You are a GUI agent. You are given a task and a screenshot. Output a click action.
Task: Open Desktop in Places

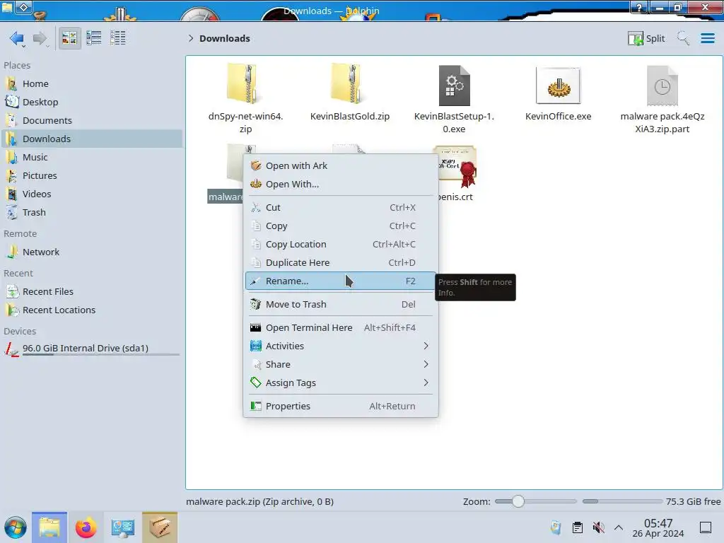[91, 102]
